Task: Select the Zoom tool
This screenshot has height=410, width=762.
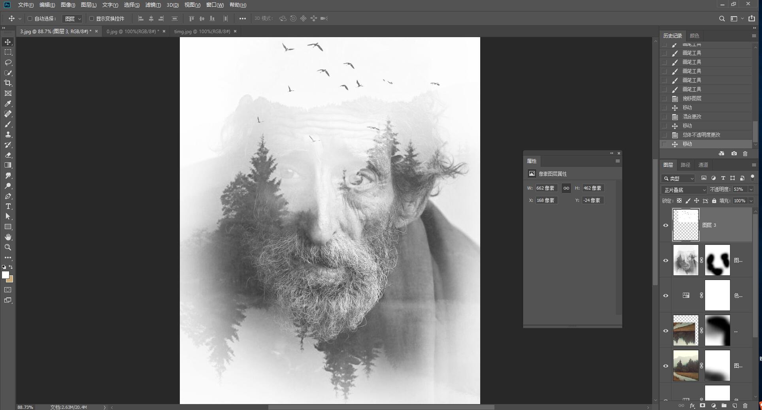Action: coord(8,247)
